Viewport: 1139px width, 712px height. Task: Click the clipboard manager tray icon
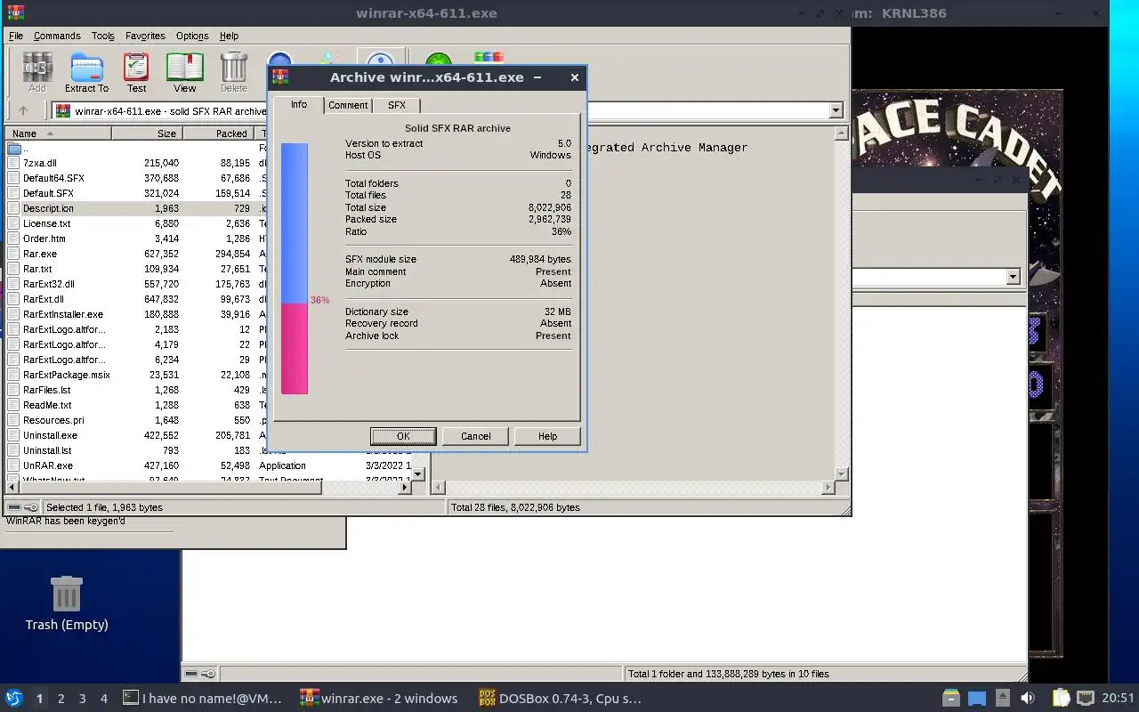pyautogui.click(x=1060, y=699)
